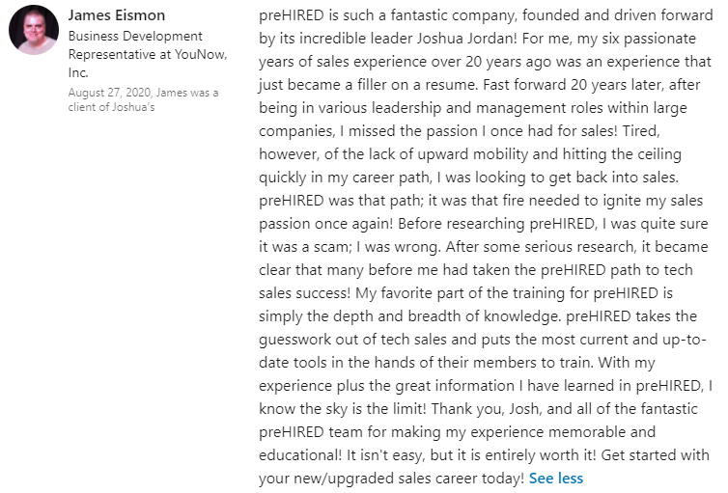728x493 pixels.
Task: Click the text "your new/upgraded sales career today!"
Action: (391, 478)
